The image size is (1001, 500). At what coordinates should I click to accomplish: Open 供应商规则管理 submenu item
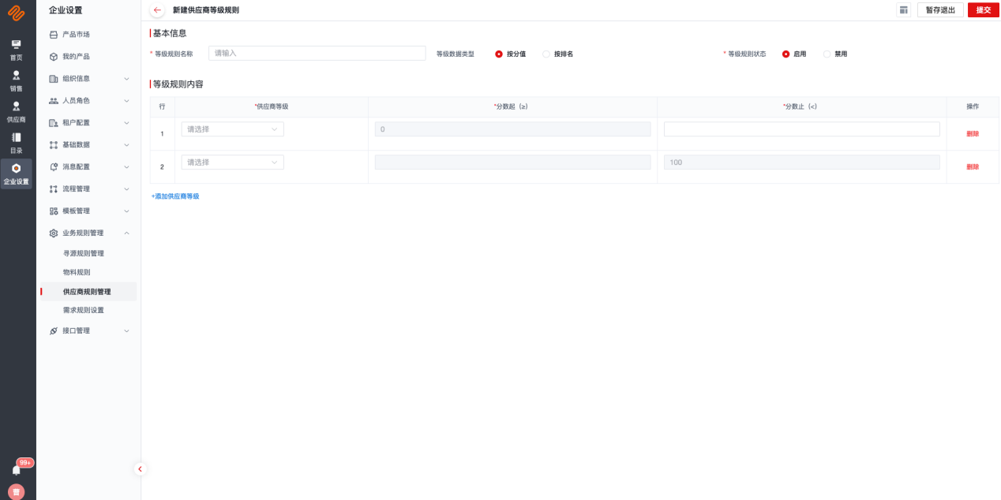coord(87,292)
